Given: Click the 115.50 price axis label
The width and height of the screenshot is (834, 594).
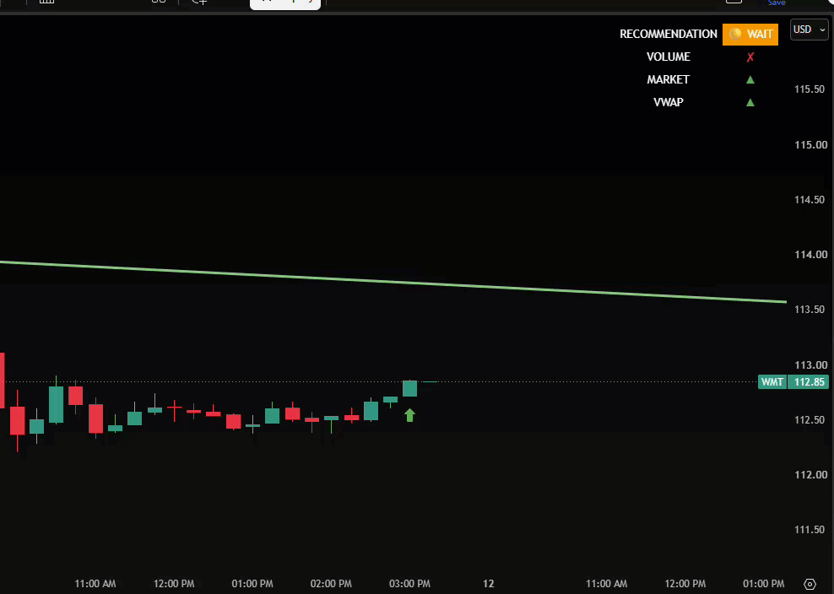Looking at the screenshot, I should (810, 89).
